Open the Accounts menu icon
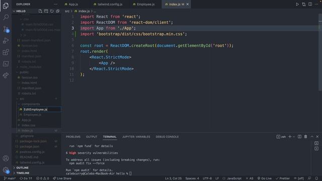The width and height of the screenshot is (322, 181). [x=6, y=158]
